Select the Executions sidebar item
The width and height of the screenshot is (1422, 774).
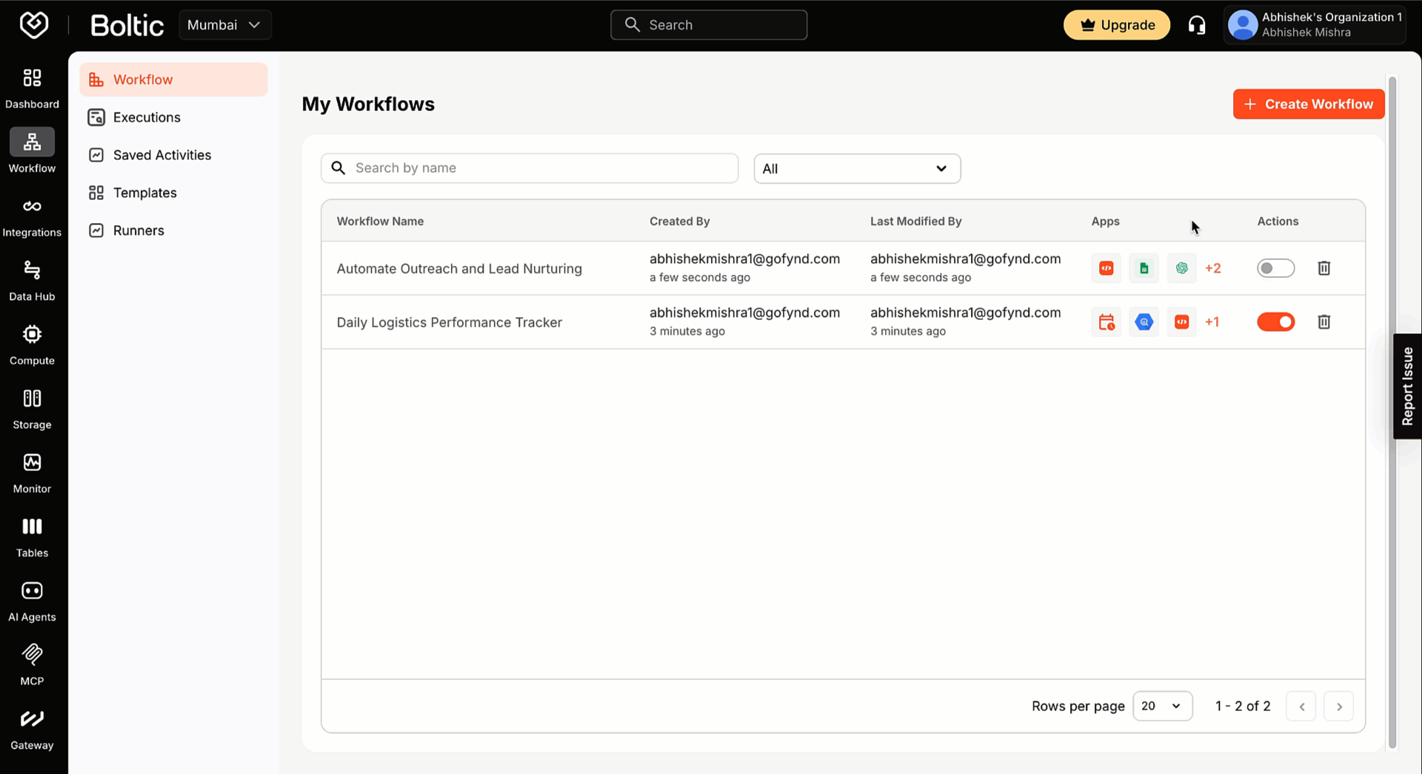(146, 117)
